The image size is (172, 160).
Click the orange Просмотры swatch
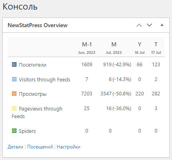[14, 94]
